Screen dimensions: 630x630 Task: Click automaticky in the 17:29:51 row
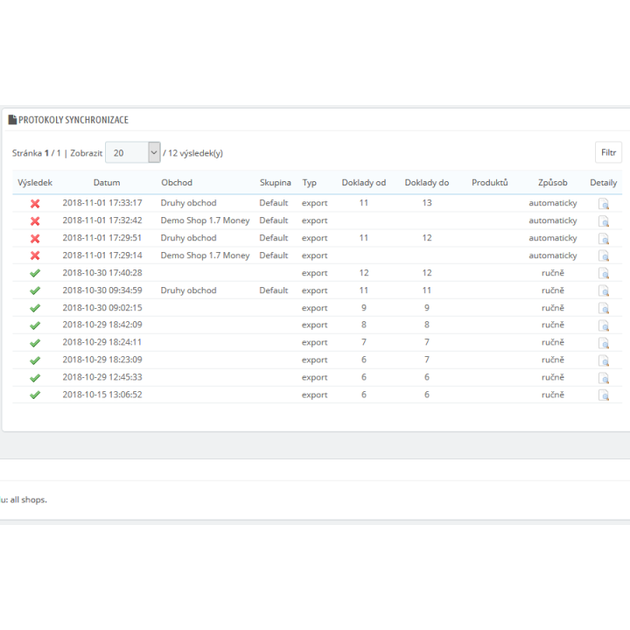pyautogui.click(x=553, y=238)
